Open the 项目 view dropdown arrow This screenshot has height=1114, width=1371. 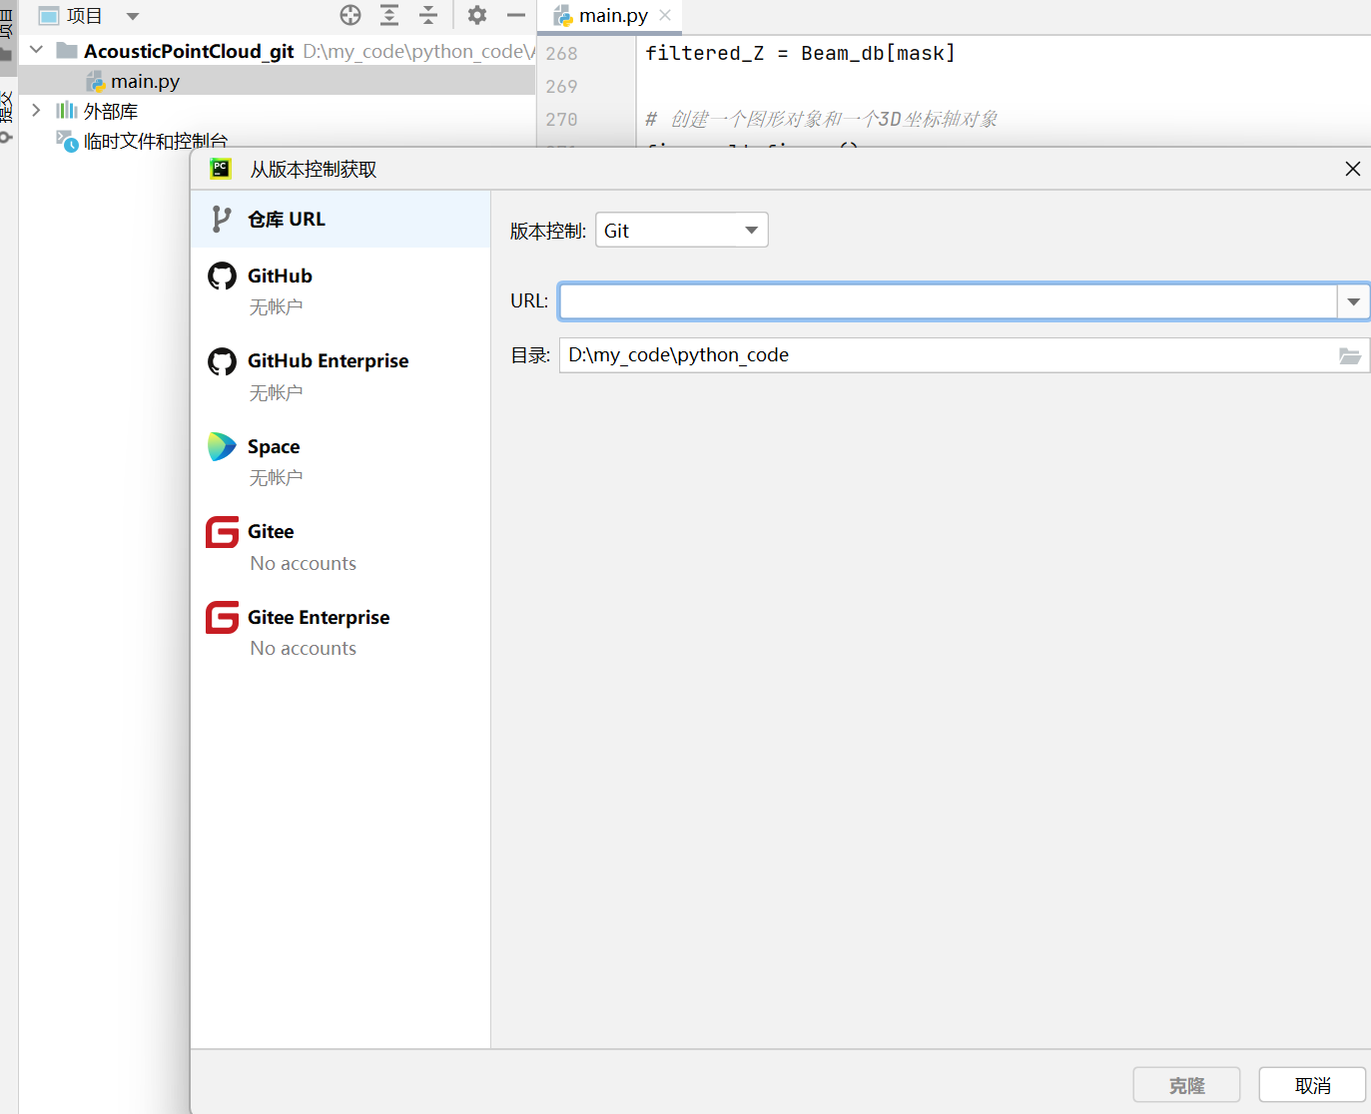coord(133,16)
